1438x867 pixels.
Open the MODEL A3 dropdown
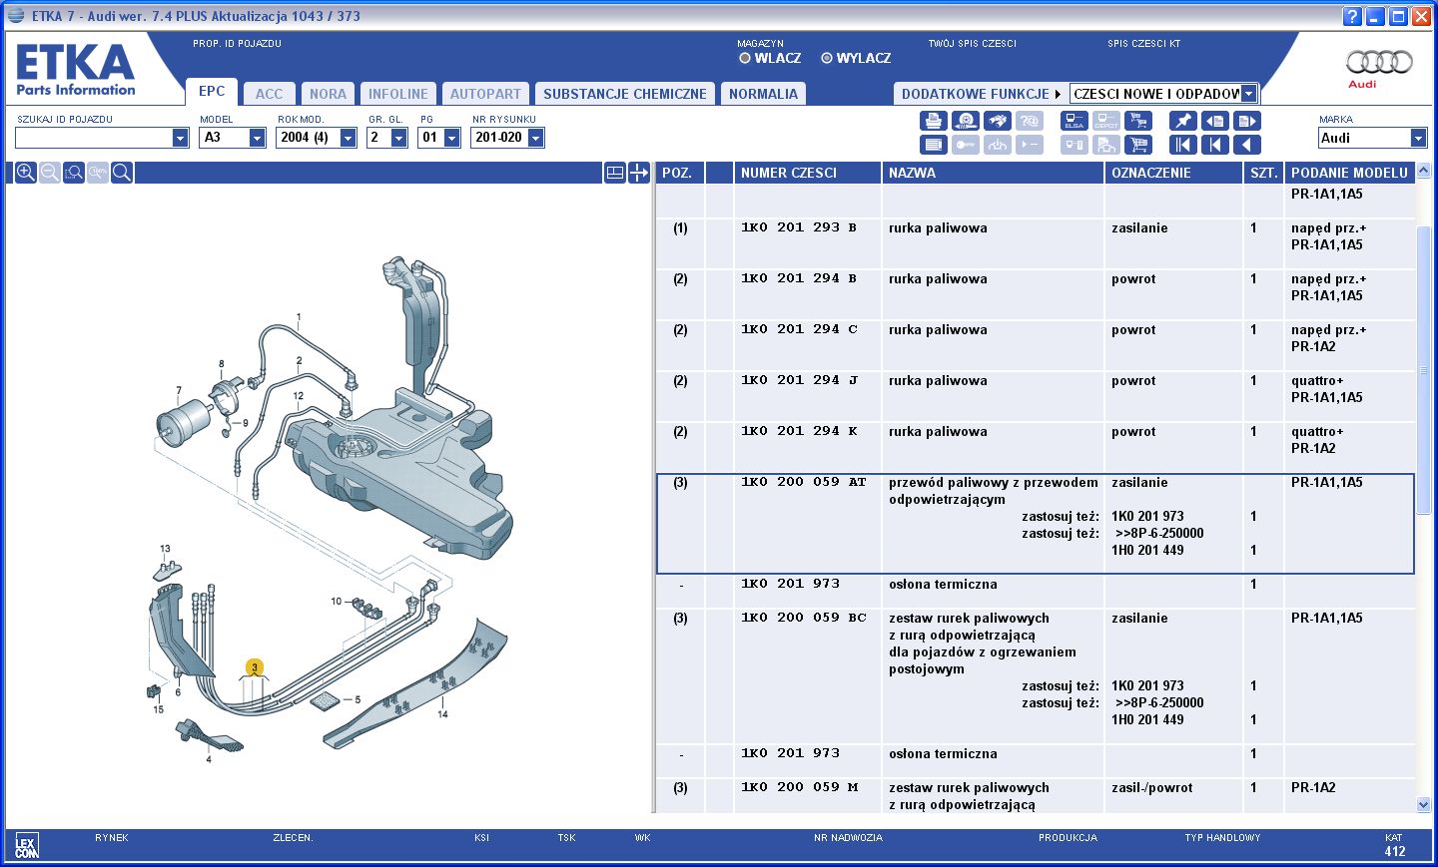point(257,138)
